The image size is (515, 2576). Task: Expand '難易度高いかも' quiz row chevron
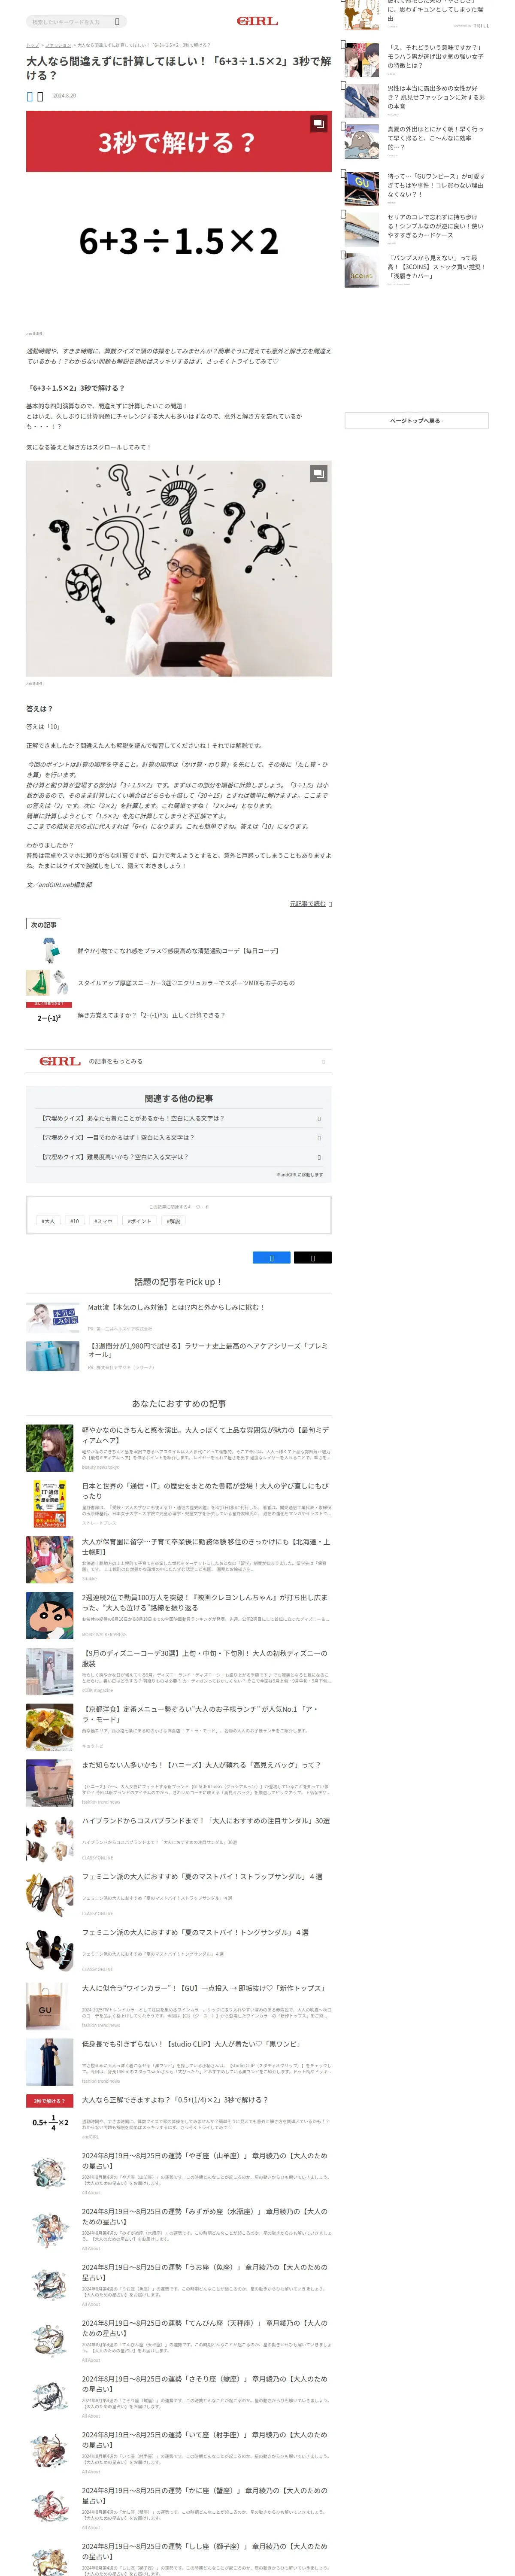pos(319,1156)
